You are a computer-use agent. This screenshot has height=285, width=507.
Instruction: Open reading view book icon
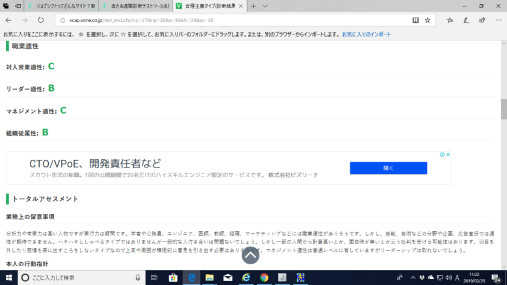pyautogui.click(x=415, y=20)
